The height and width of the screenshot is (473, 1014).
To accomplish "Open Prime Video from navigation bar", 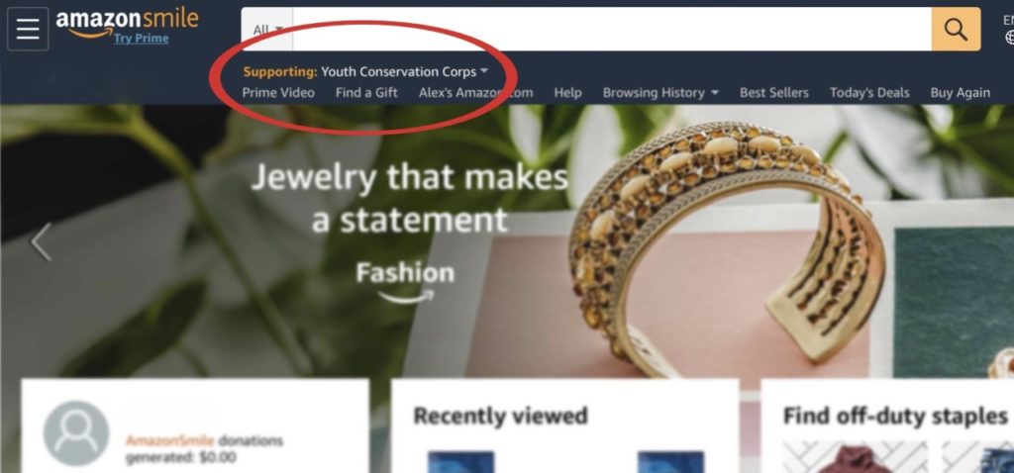I will pos(278,92).
